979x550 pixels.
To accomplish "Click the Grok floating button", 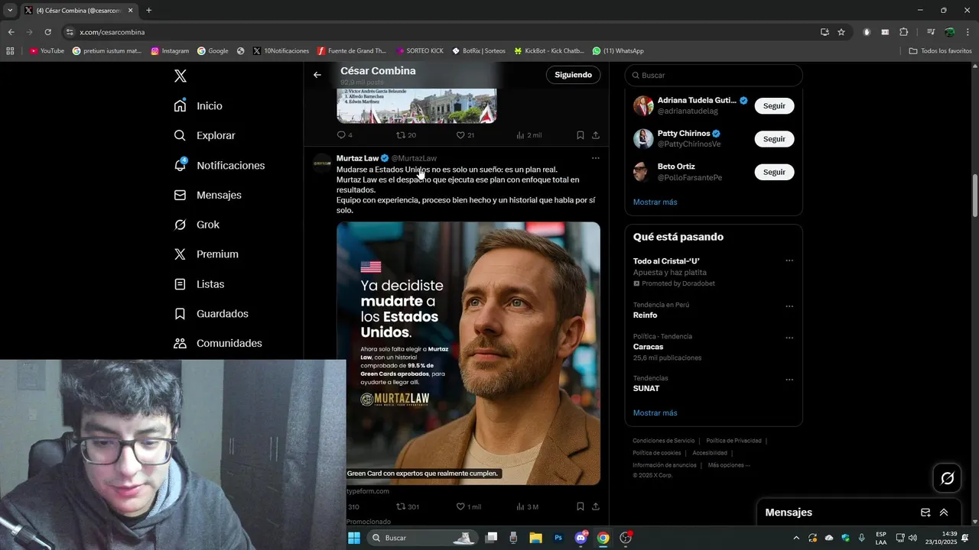I will point(947,478).
